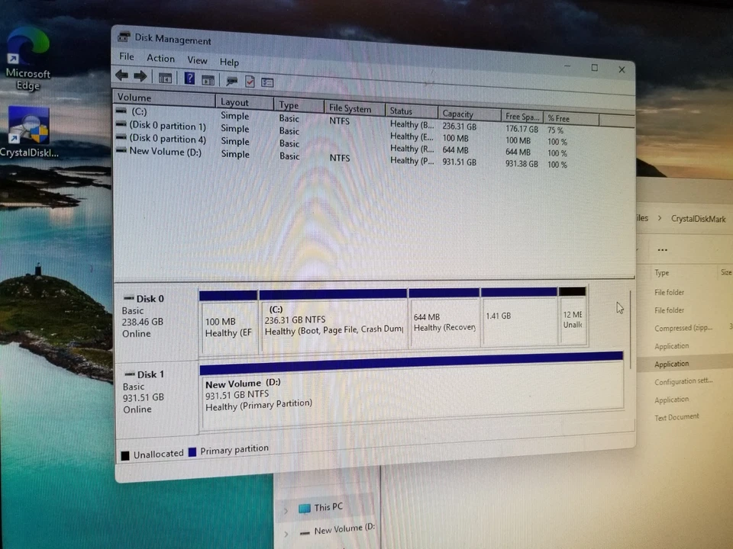The width and height of the screenshot is (733, 549).
Task: Click the Capacity column header
Action: (x=457, y=114)
